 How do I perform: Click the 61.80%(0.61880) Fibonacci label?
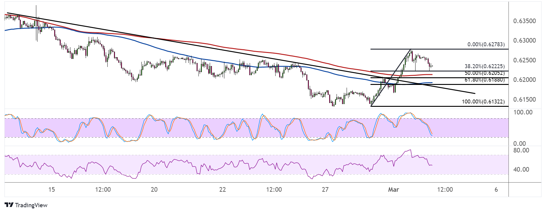point(484,80)
